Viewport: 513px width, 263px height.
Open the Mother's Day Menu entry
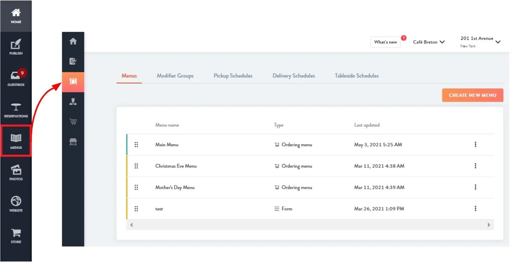[x=175, y=188]
